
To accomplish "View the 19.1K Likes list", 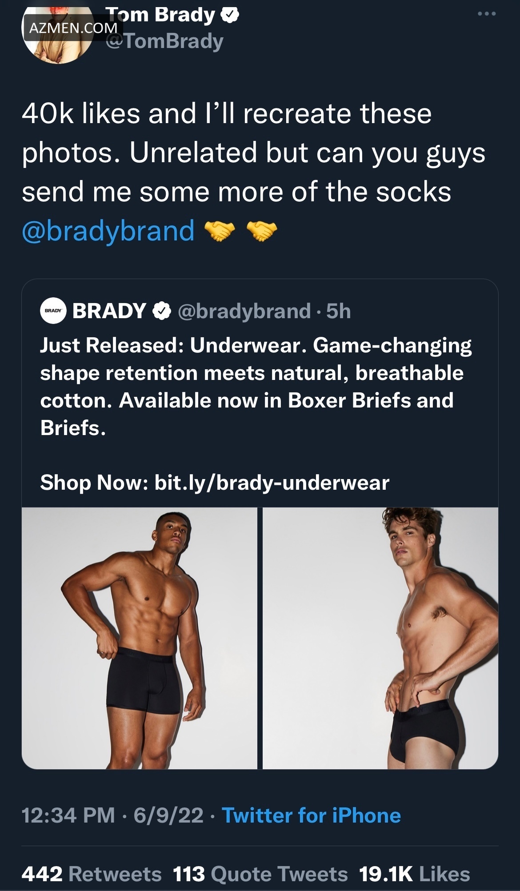I will pyautogui.click(x=414, y=874).
